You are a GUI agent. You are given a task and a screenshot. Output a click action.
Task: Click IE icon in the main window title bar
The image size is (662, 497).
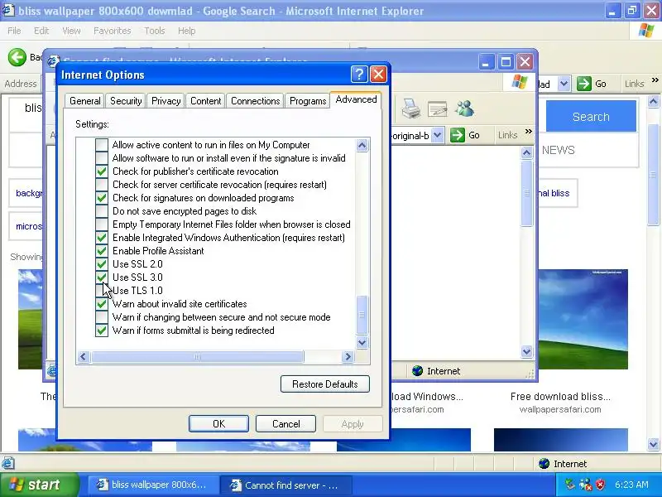pos(8,10)
